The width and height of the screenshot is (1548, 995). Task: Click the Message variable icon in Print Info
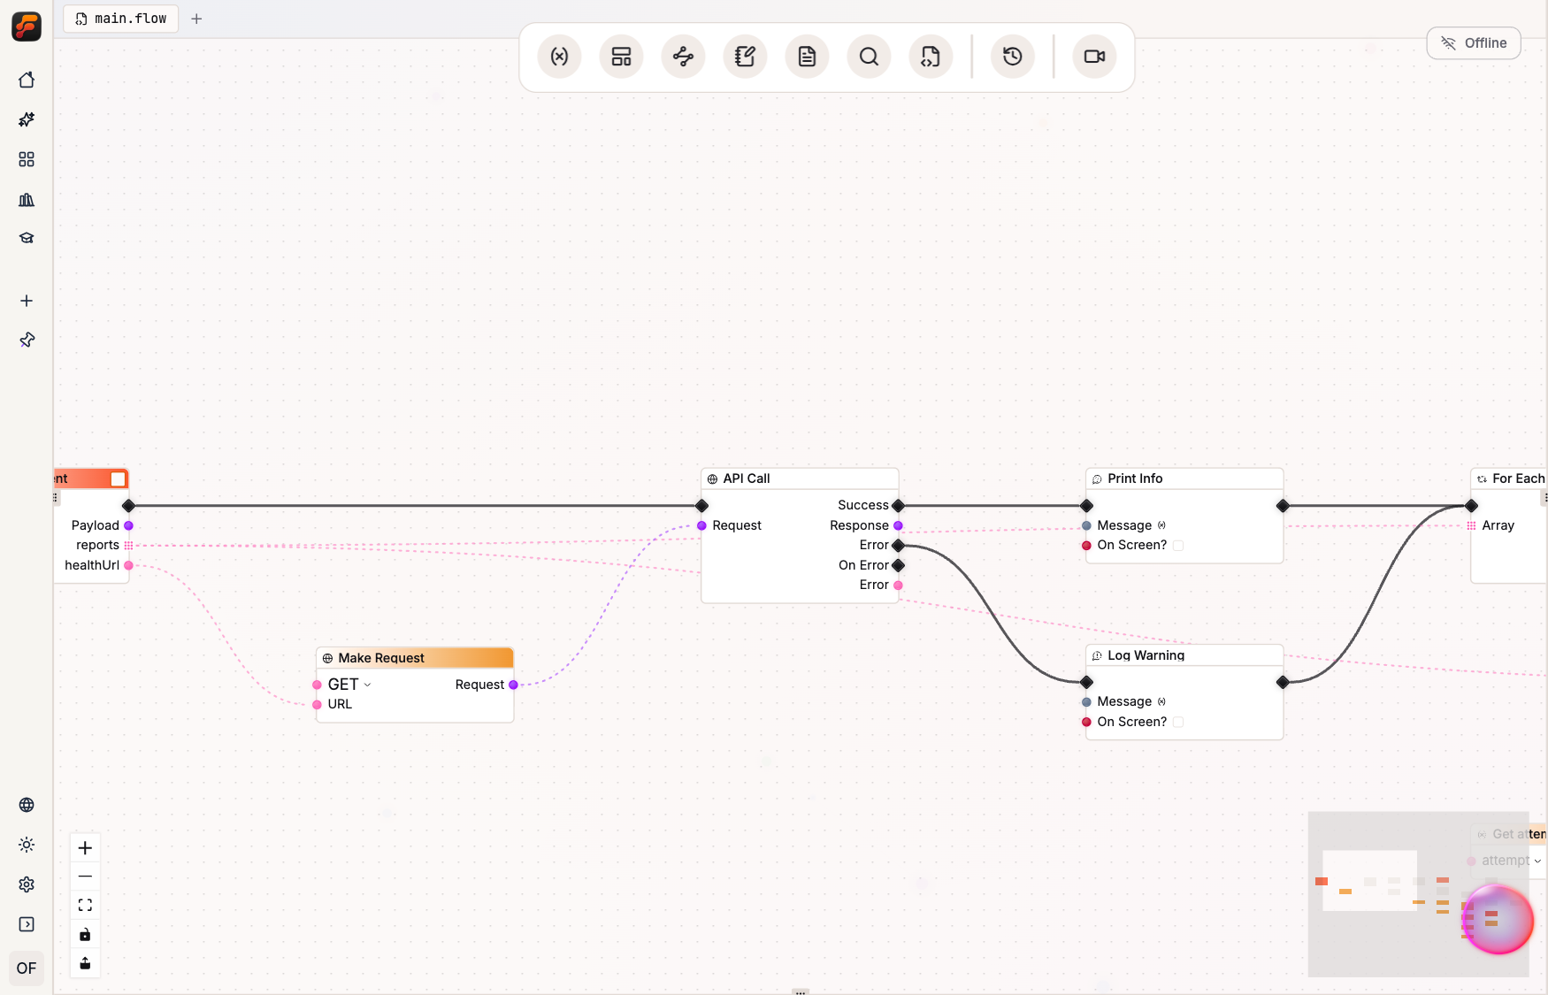click(1161, 525)
